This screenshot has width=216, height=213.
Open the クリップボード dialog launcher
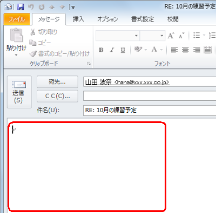(x=89, y=64)
